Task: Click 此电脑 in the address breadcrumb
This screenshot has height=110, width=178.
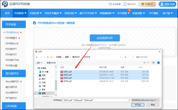Action: tap(59, 57)
